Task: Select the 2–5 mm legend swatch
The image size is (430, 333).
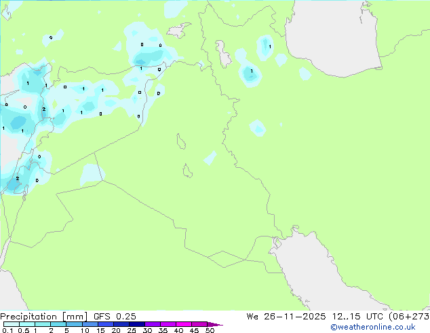Action: coord(58,324)
